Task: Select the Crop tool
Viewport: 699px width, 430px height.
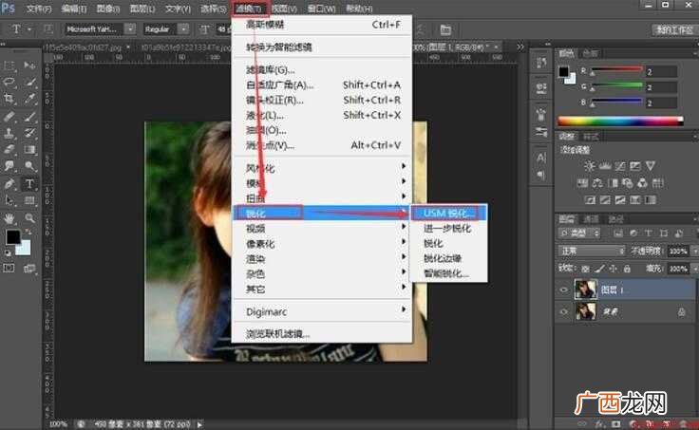Action: (9, 99)
